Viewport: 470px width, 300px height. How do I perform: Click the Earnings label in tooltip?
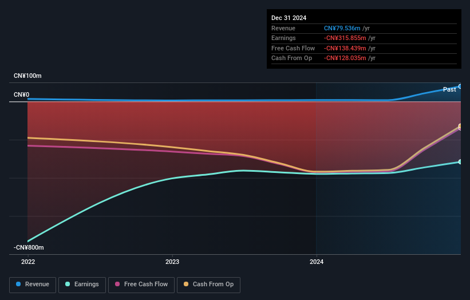[x=283, y=38]
